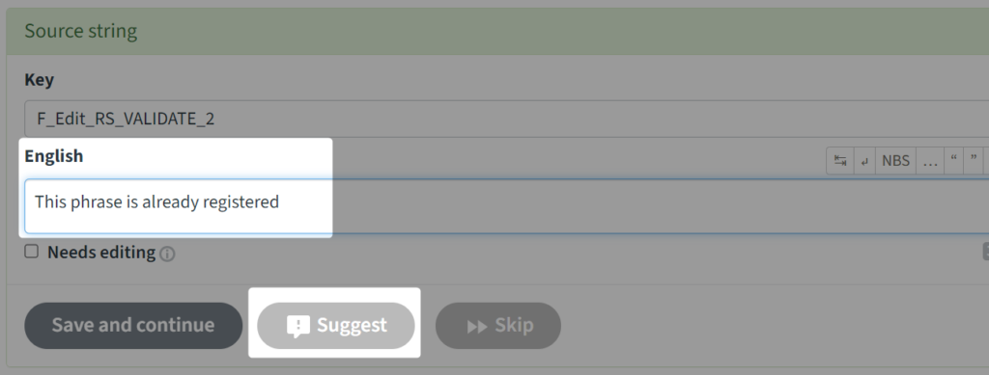Insert left double quotation mark
Image resolution: width=989 pixels, height=375 pixels.
coord(953,160)
